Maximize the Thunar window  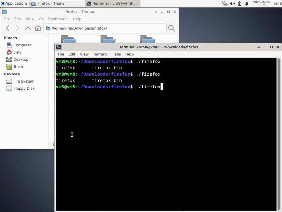[168, 12]
